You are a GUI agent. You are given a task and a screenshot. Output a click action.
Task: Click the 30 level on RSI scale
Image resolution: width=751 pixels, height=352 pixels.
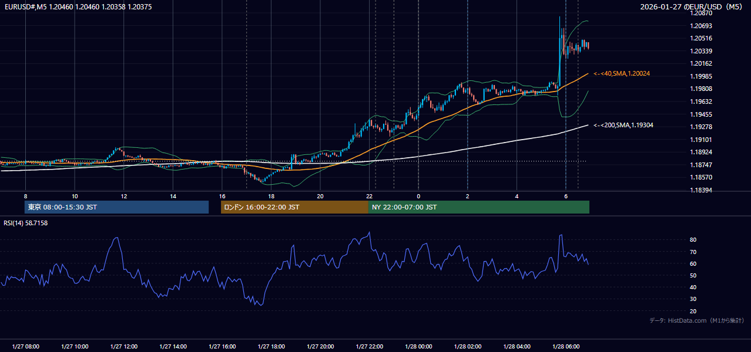click(x=693, y=299)
